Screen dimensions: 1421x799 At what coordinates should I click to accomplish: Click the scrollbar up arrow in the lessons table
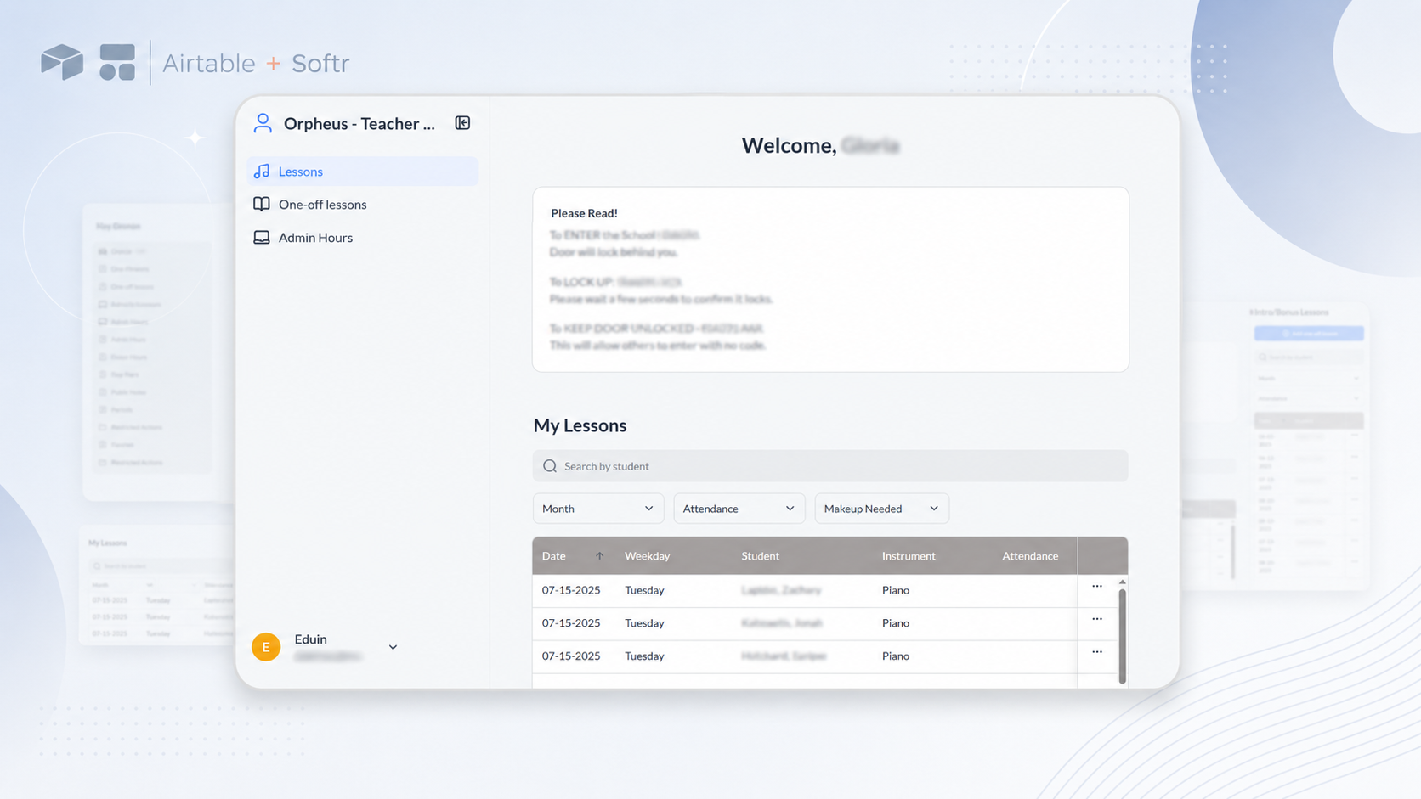(x=1123, y=582)
